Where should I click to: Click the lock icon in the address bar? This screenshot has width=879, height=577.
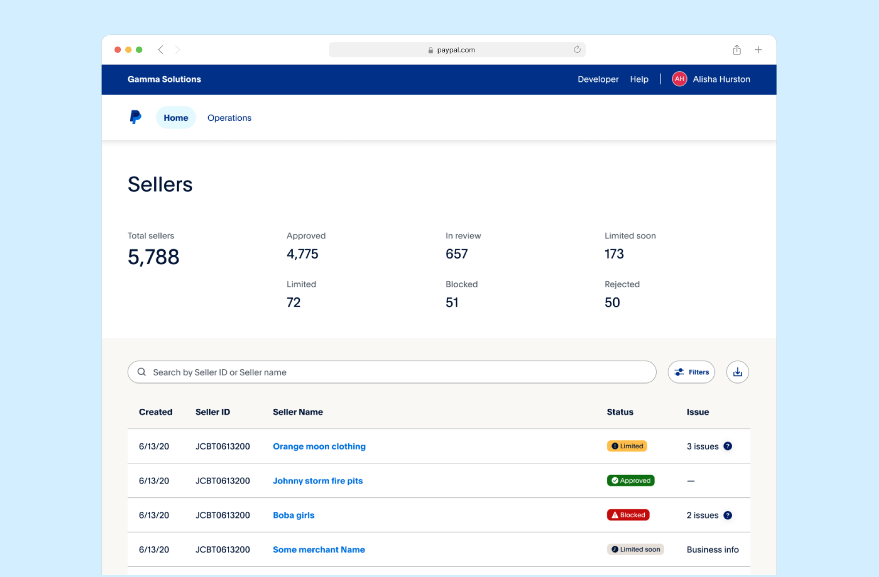coord(431,50)
